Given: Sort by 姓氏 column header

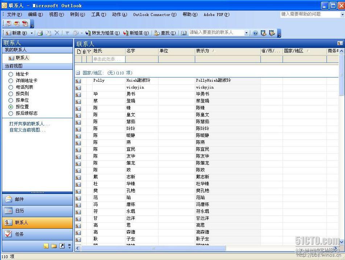Looking at the screenshot, I should 109,51.
